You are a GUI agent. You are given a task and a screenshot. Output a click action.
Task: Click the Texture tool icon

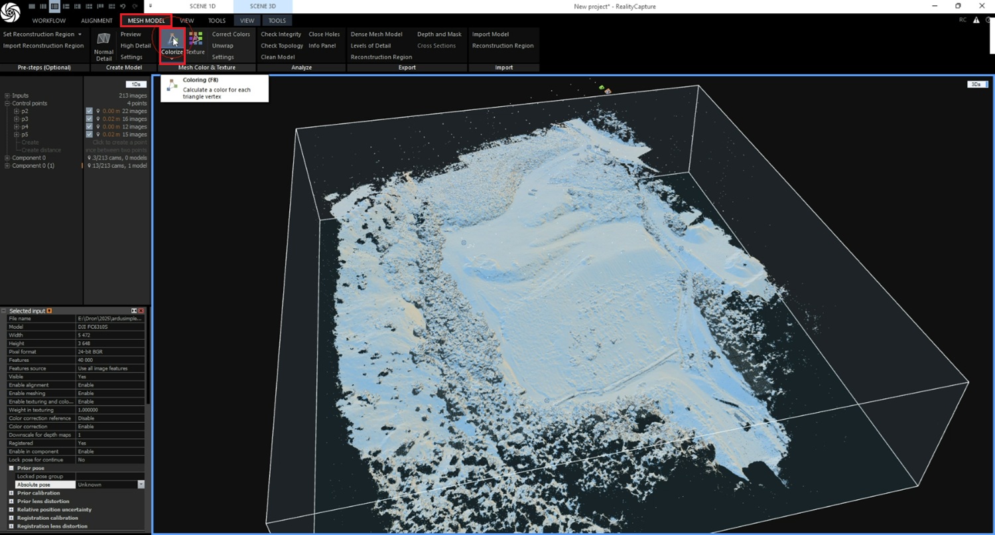coord(195,40)
